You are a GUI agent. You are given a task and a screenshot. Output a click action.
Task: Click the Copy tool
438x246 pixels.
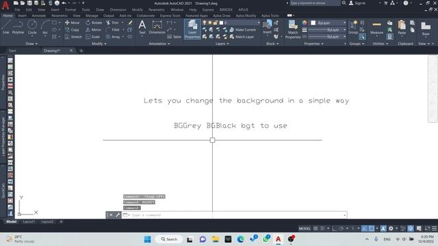(x=72, y=29)
